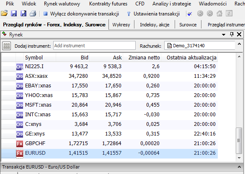Click CFD icon of MSFT:xnas row
The height and width of the screenshot is (174, 245).
pyautogui.click(x=20, y=105)
